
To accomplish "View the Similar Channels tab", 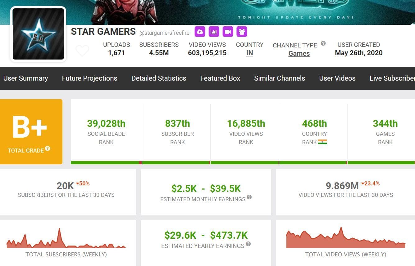I will click(279, 78).
